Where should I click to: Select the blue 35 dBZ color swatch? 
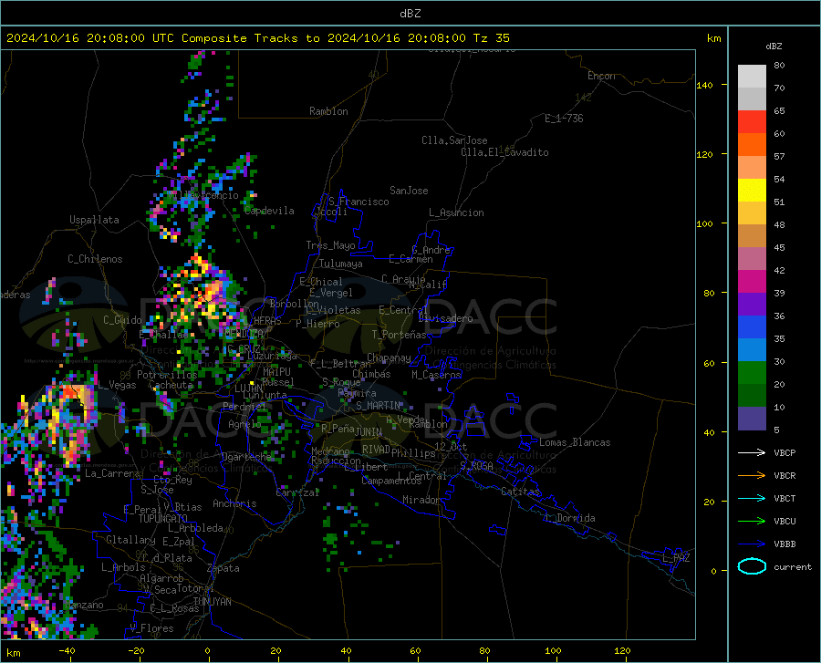pyautogui.click(x=752, y=327)
